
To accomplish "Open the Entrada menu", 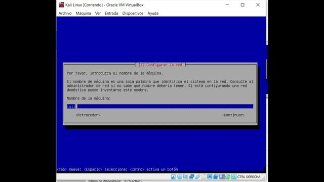I will point(111,13).
